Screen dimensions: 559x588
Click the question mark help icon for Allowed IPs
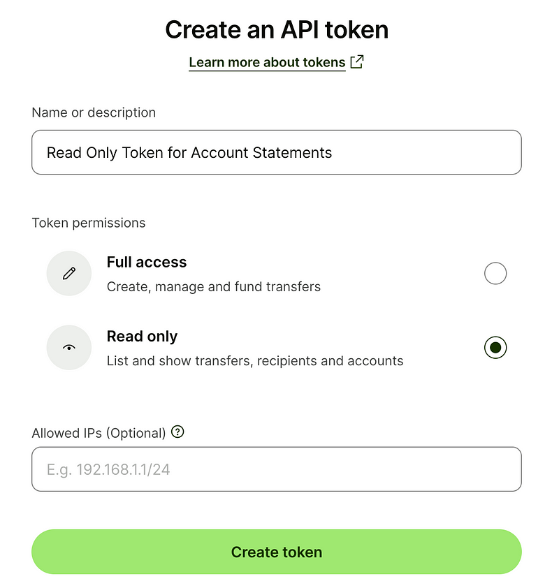click(177, 432)
